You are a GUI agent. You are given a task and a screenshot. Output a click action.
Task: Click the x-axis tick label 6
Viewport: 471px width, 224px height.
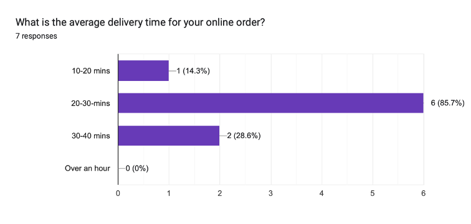coord(423,194)
